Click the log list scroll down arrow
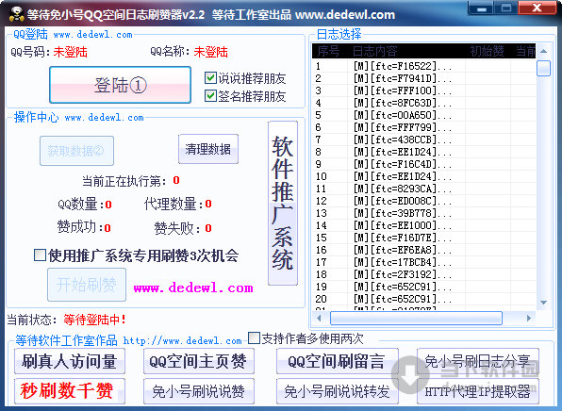The height and width of the screenshot is (411, 562). coord(543,303)
